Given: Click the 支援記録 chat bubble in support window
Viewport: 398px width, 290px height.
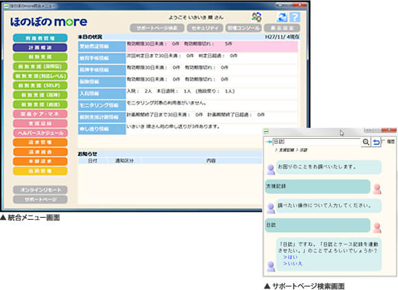Looking at the screenshot, I should [318, 186].
